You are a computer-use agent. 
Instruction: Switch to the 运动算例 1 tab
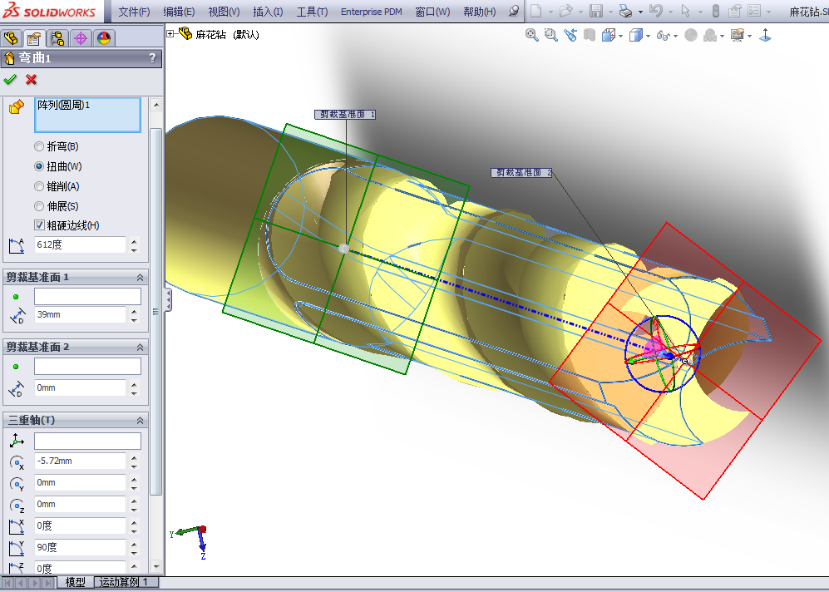click(123, 582)
